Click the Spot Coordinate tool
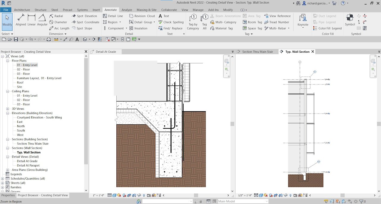The image size is (381, 204). coord(85,22)
